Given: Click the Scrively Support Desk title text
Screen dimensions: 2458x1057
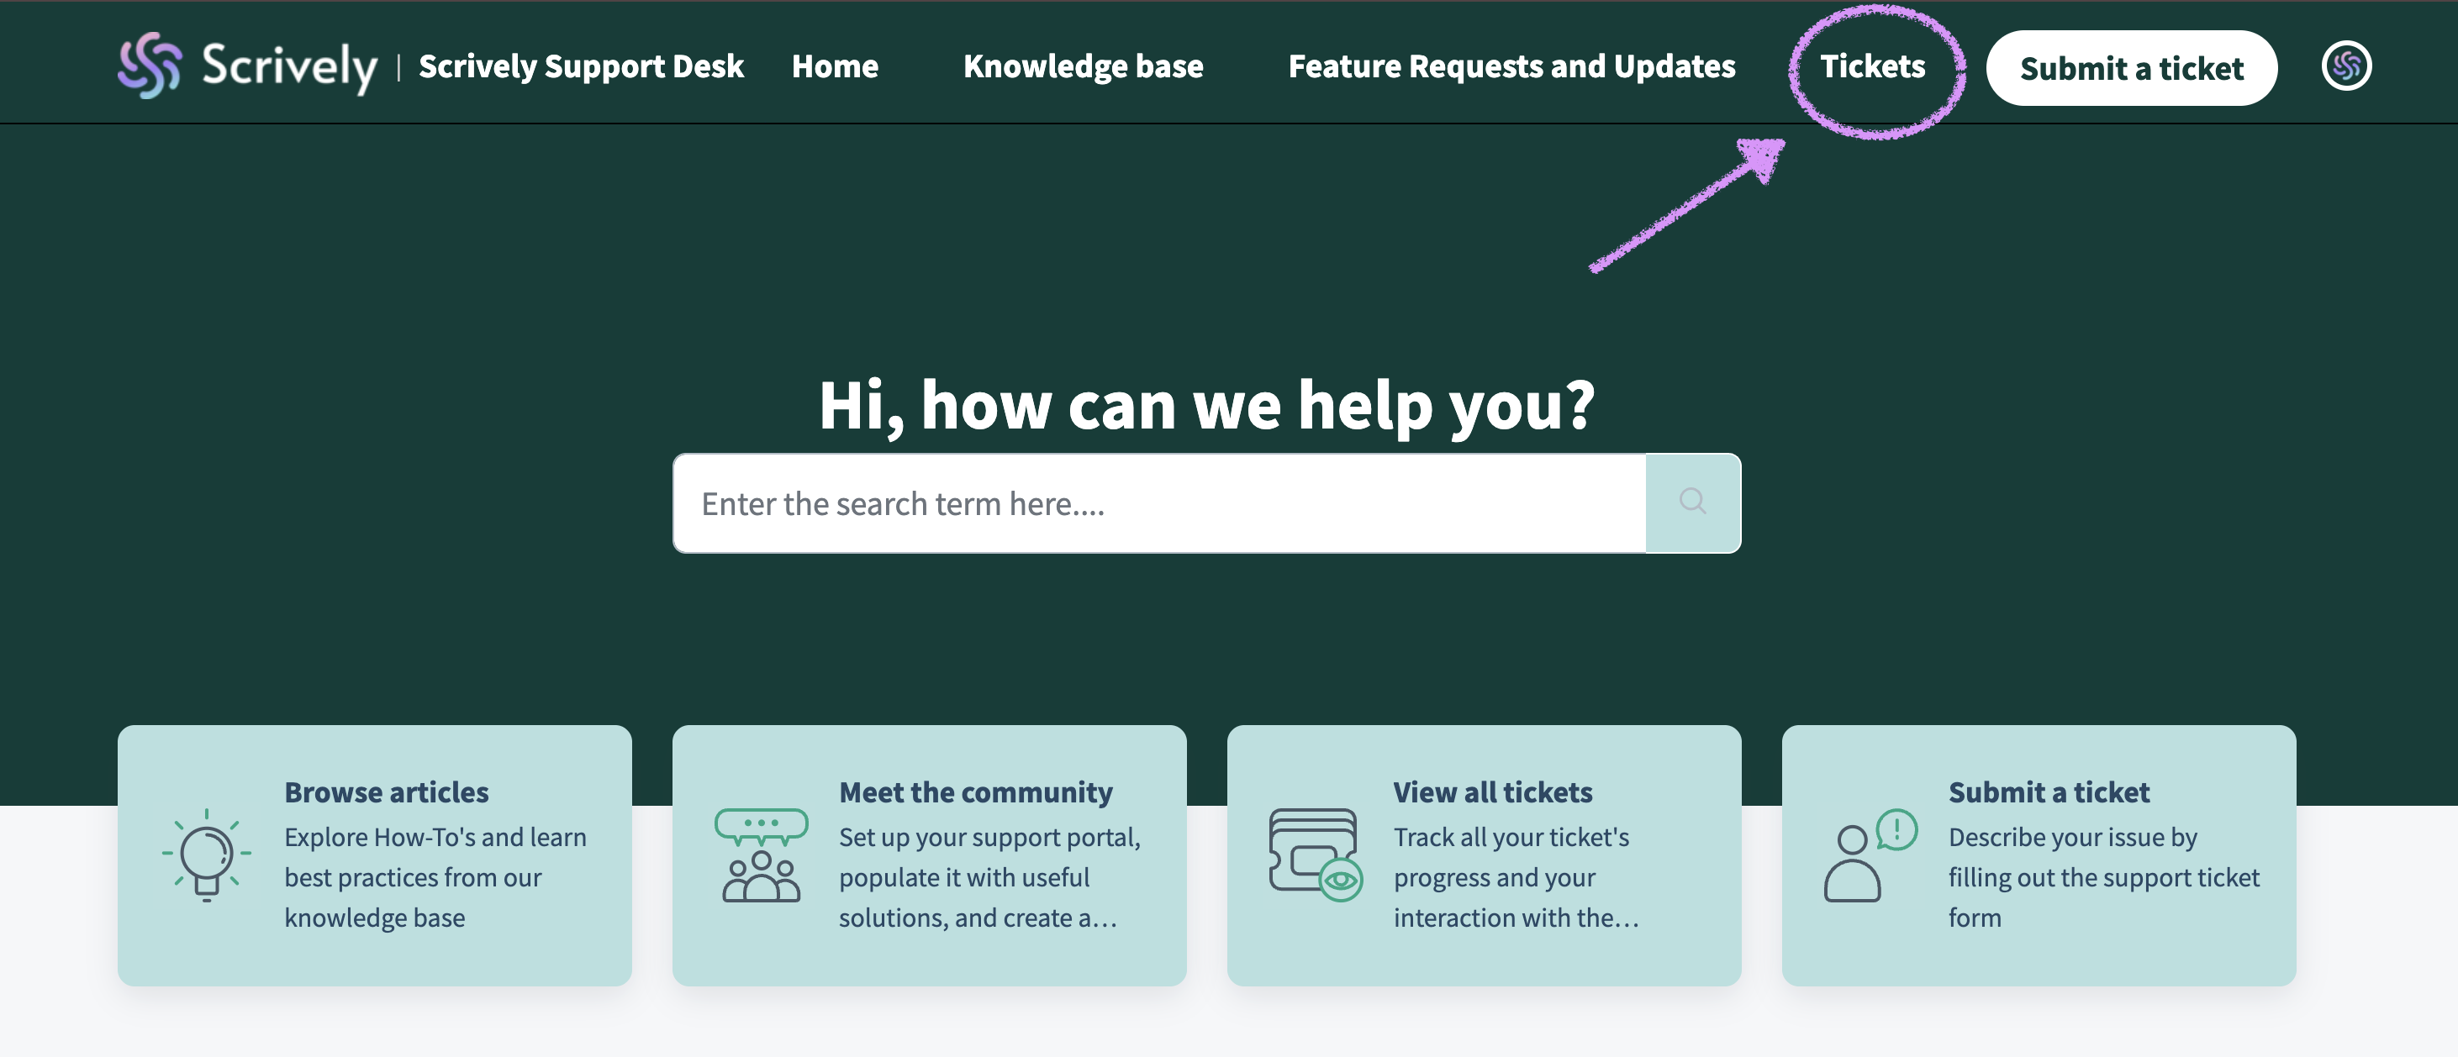Looking at the screenshot, I should coord(580,66).
